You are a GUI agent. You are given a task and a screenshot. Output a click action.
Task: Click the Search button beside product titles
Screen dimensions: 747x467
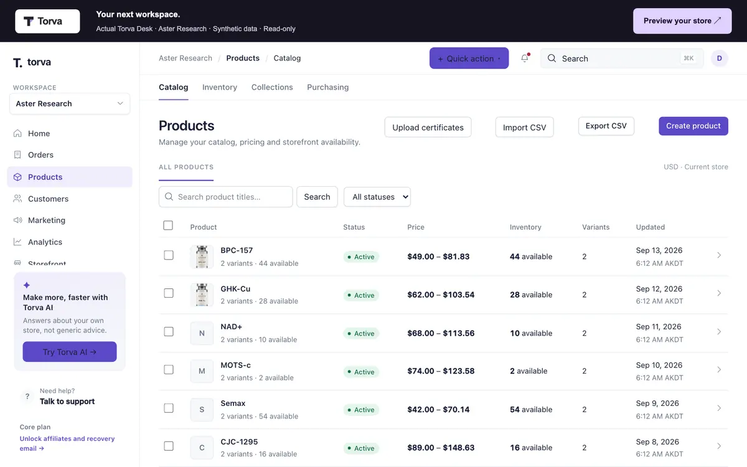pos(317,197)
